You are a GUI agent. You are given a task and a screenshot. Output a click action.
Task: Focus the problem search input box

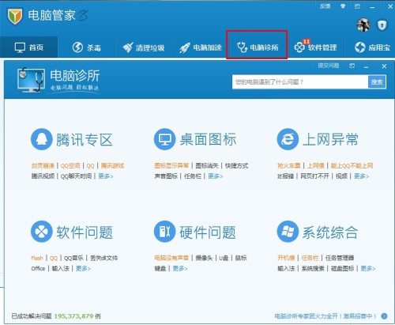point(300,82)
